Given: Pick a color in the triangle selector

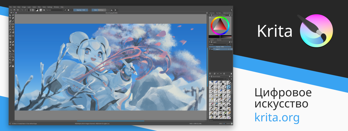Looking at the screenshot, I should click(x=220, y=25).
